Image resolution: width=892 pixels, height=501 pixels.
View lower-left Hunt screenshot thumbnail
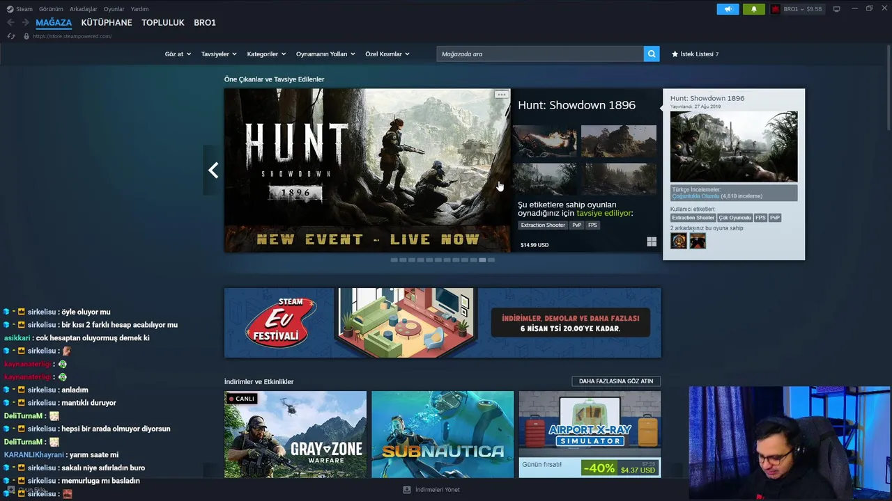pos(544,179)
